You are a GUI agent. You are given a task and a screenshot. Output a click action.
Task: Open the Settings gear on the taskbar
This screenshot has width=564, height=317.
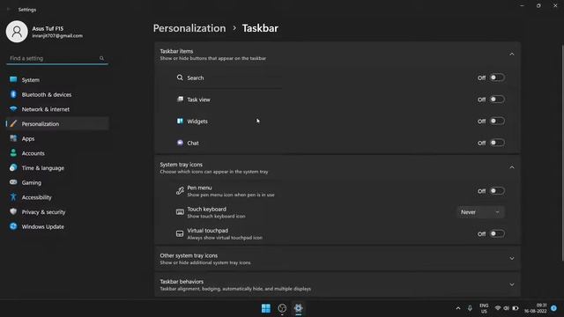pyautogui.click(x=298, y=308)
